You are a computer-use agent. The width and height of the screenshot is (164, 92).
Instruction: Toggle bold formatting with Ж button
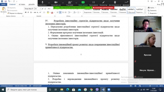(x=26, y=13)
